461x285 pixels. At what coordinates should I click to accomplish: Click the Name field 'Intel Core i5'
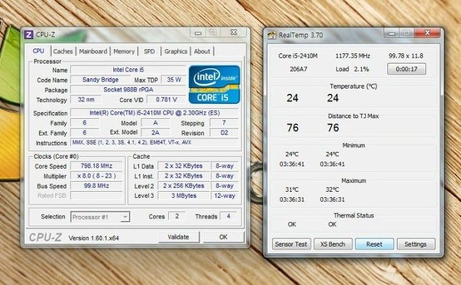click(x=128, y=70)
